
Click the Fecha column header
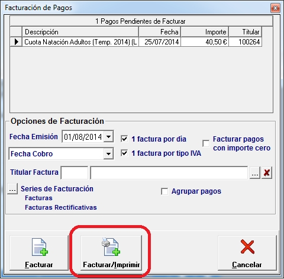[x=160, y=32]
